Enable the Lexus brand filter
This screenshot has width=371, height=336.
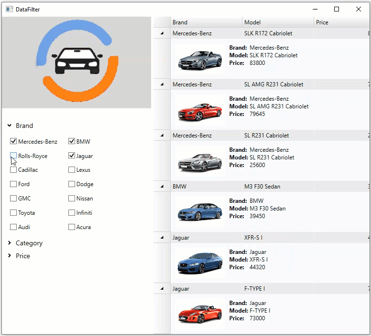[71, 170]
